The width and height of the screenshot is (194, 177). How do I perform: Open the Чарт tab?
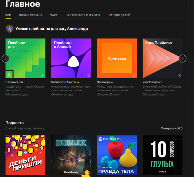[54, 15]
